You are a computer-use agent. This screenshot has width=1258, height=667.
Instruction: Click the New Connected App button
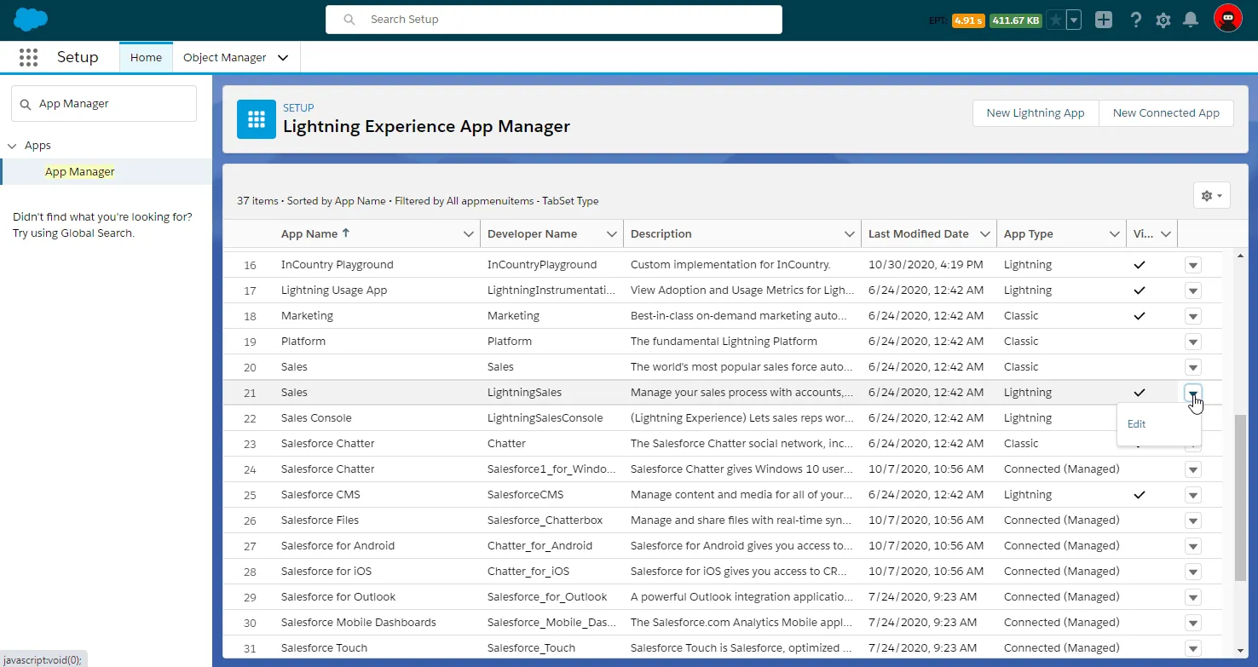click(x=1165, y=113)
